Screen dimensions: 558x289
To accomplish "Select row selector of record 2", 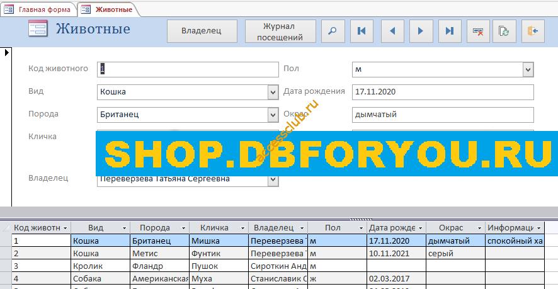I will [x=6, y=254].
